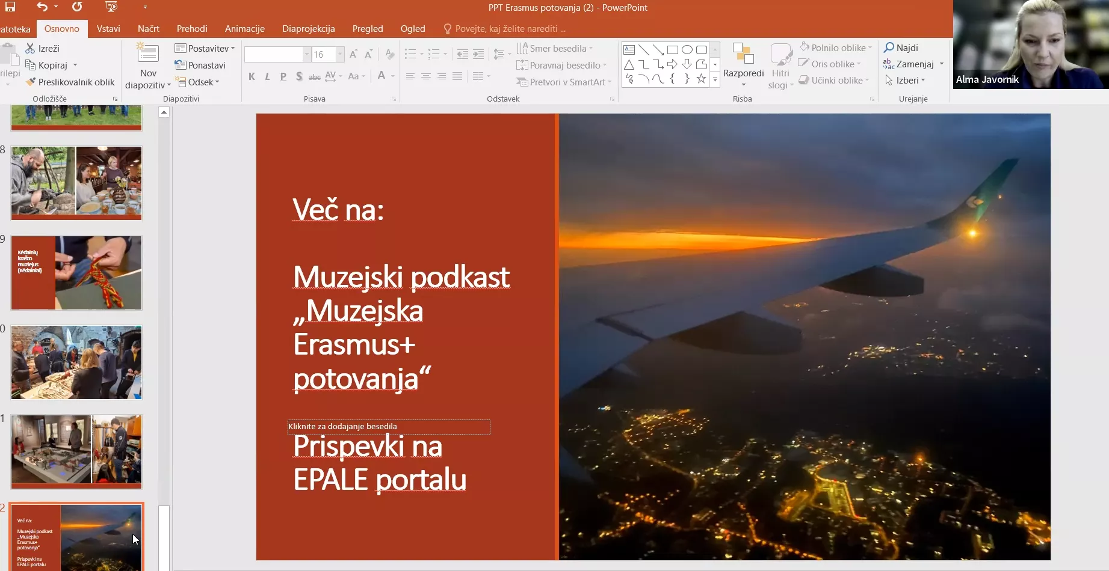Toggle align text left

click(x=410, y=76)
